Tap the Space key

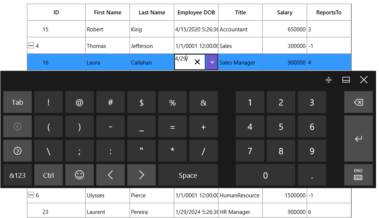coord(188,175)
